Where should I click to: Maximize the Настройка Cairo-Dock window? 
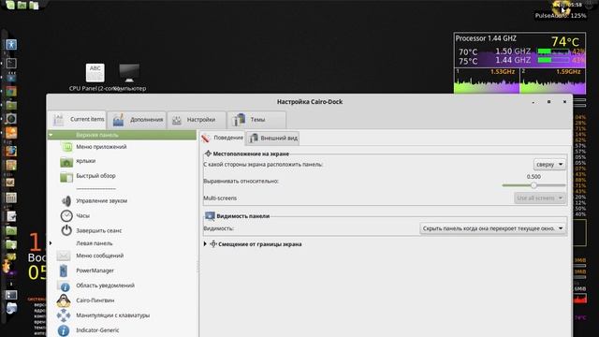click(549, 102)
